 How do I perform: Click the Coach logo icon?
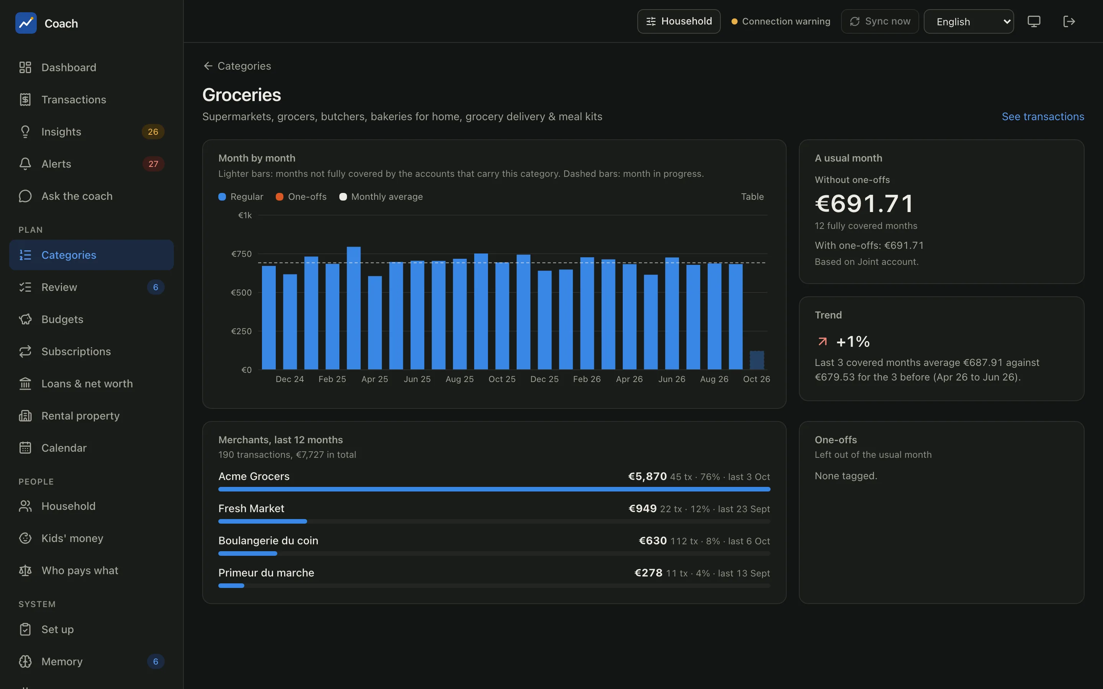pyautogui.click(x=26, y=23)
